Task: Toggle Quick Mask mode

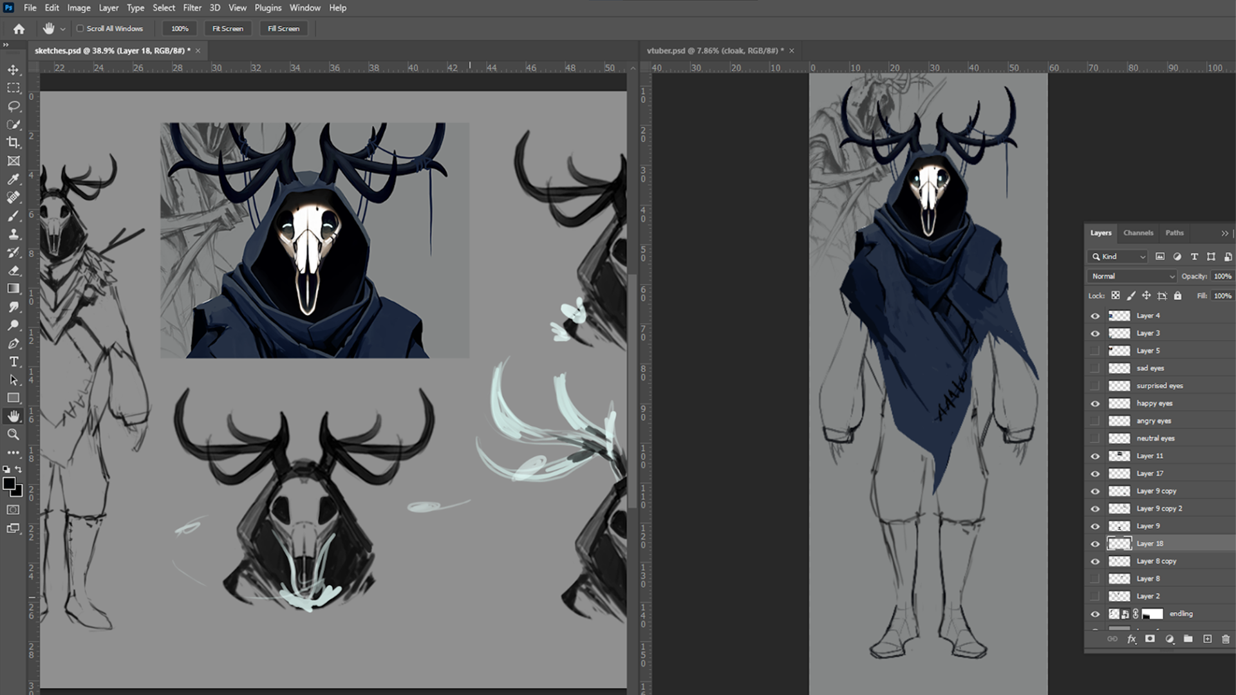Action: pyautogui.click(x=13, y=510)
